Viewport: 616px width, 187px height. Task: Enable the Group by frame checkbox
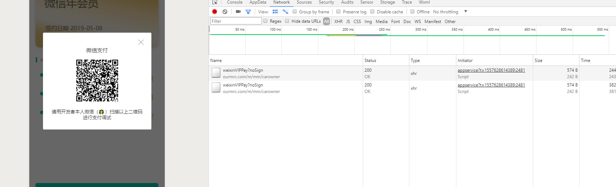(295, 12)
